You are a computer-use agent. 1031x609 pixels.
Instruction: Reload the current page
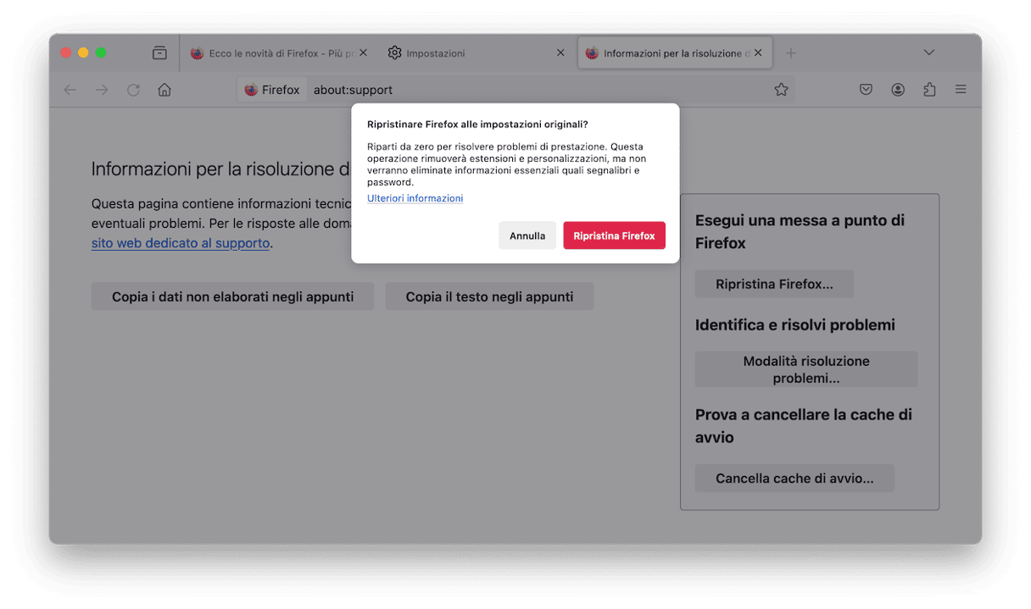point(133,90)
